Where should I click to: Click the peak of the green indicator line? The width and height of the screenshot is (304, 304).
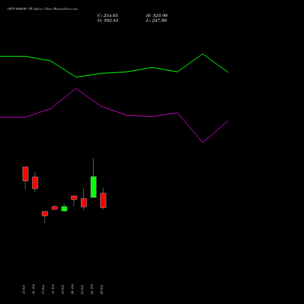click(x=202, y=54)
